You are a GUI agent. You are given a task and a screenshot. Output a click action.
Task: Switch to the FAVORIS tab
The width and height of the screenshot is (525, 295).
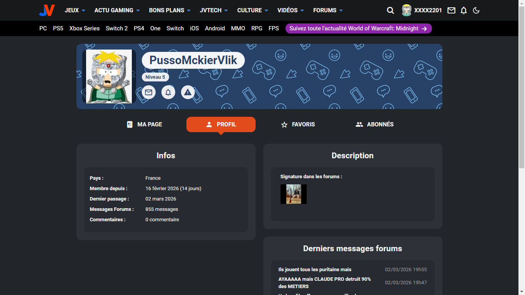(x=298, y=124)
